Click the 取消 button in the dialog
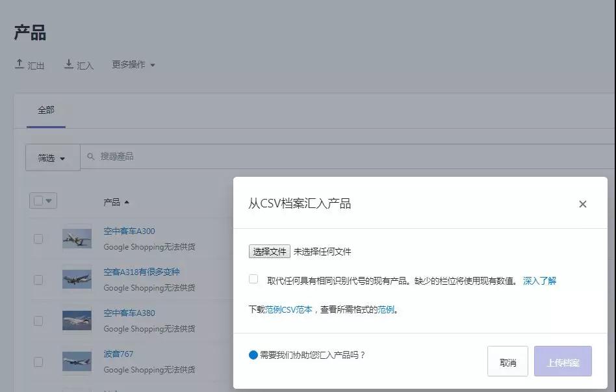The height and width of the screenshot is (392, 616). (507, 361)
